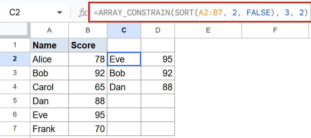
Task: Select 88 in column D
Action: (x=158, y=87)
